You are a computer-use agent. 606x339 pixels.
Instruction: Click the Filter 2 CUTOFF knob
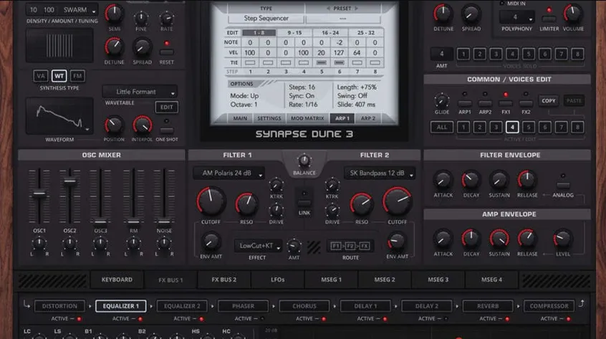(397, 201)
